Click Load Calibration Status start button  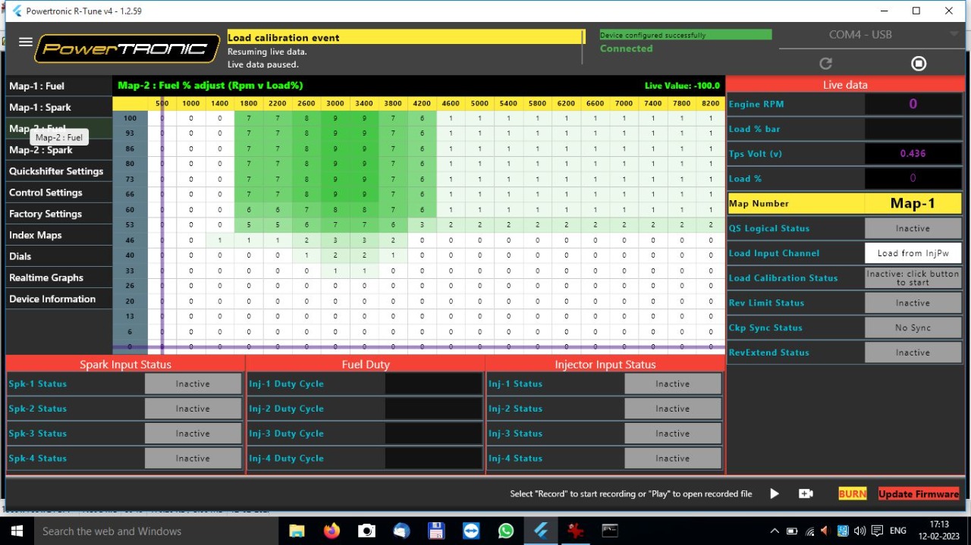pos(913,278)
